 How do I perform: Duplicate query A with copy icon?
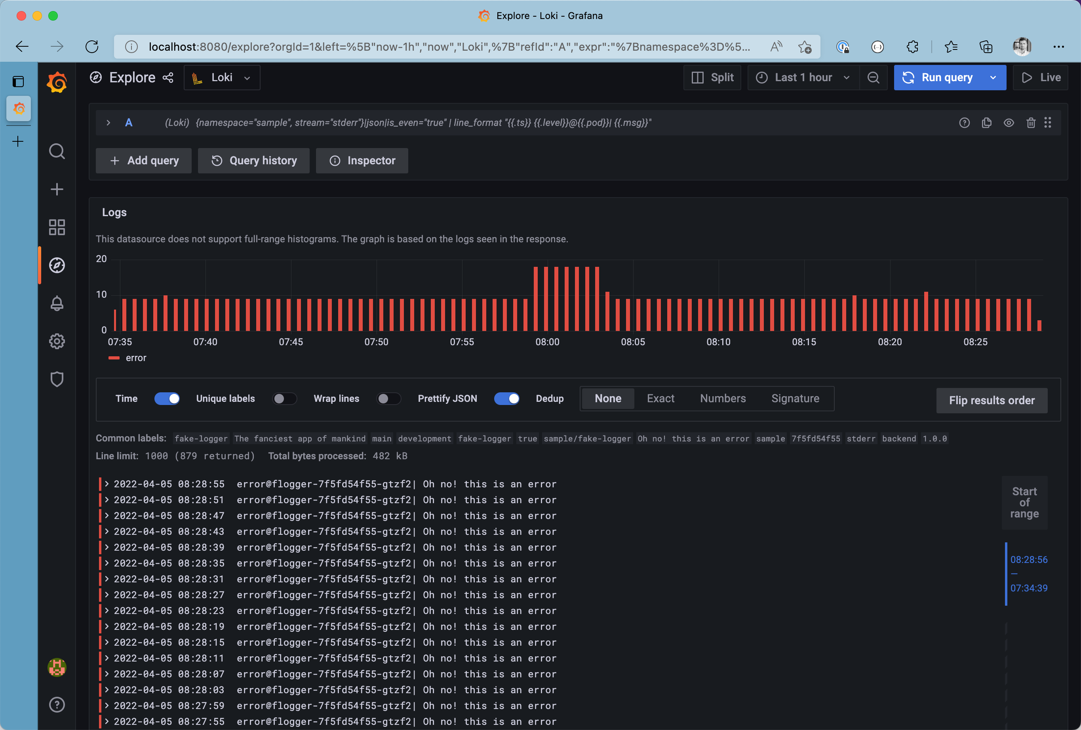(x=986, y=123)
